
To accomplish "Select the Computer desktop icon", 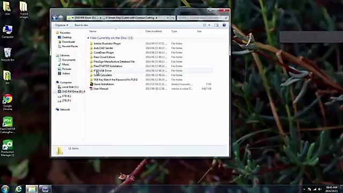I will pos(8,32).
